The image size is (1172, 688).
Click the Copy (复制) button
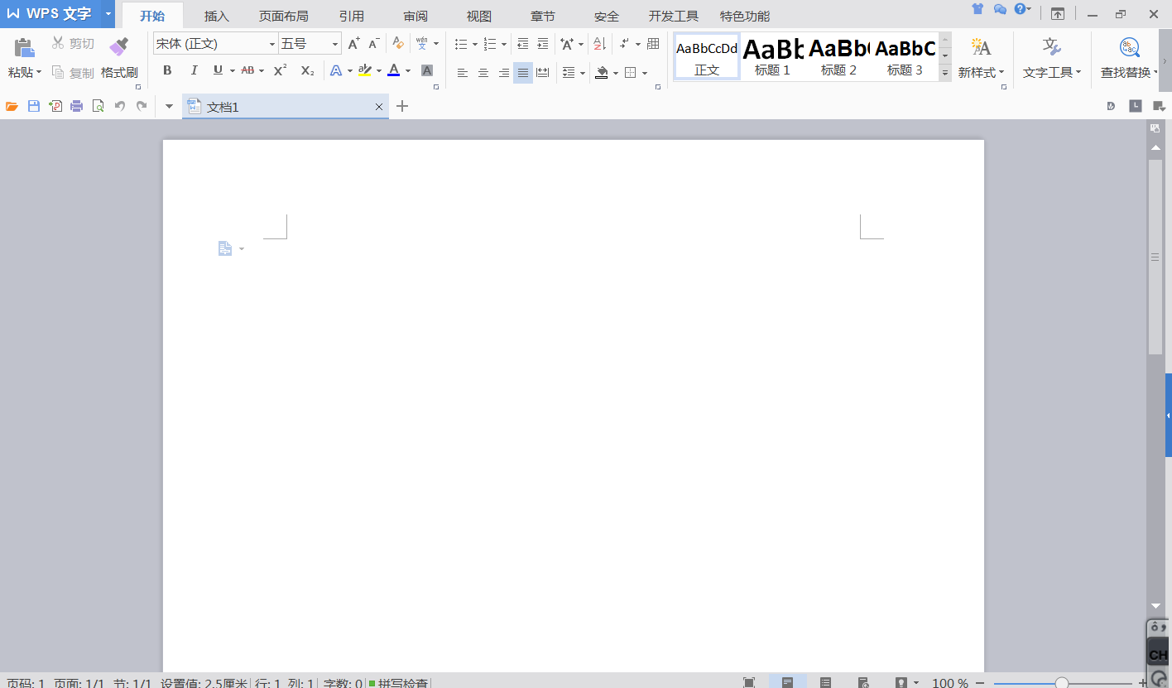pos(73,72)
